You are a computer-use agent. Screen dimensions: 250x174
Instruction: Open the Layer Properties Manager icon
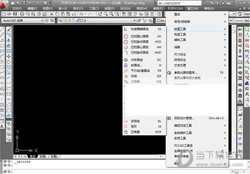[x=60, y=20]
